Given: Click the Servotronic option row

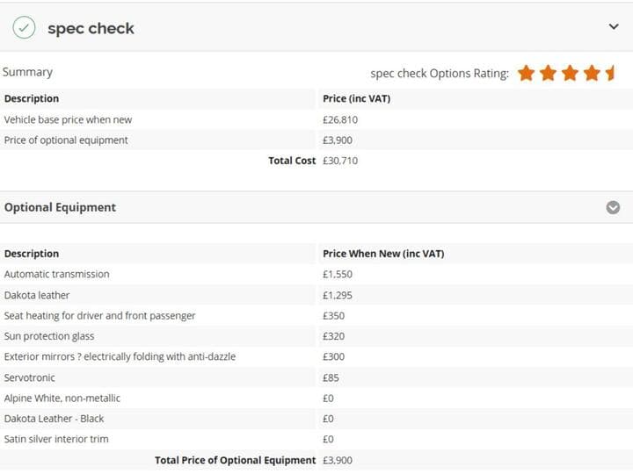Looking at the screenshot, I should pyautogui.click(x=316, y=377).
